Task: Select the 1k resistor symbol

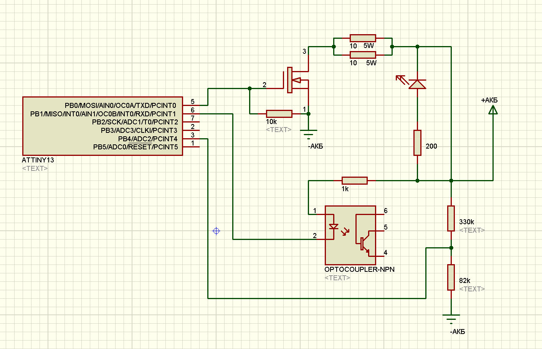Action: point(354,180)
